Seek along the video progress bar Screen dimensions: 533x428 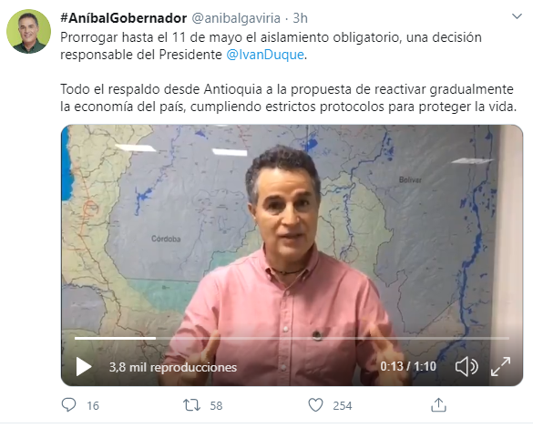coord(292,338)
